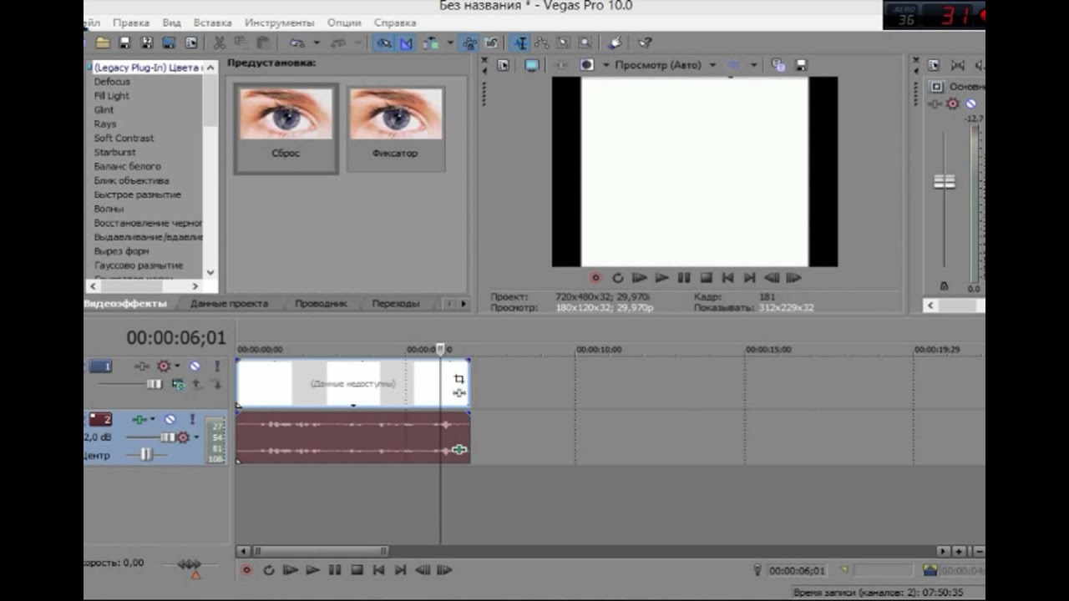Mute audio track 2
This screenshot has width=1069, height=601.
click(170, 419)
